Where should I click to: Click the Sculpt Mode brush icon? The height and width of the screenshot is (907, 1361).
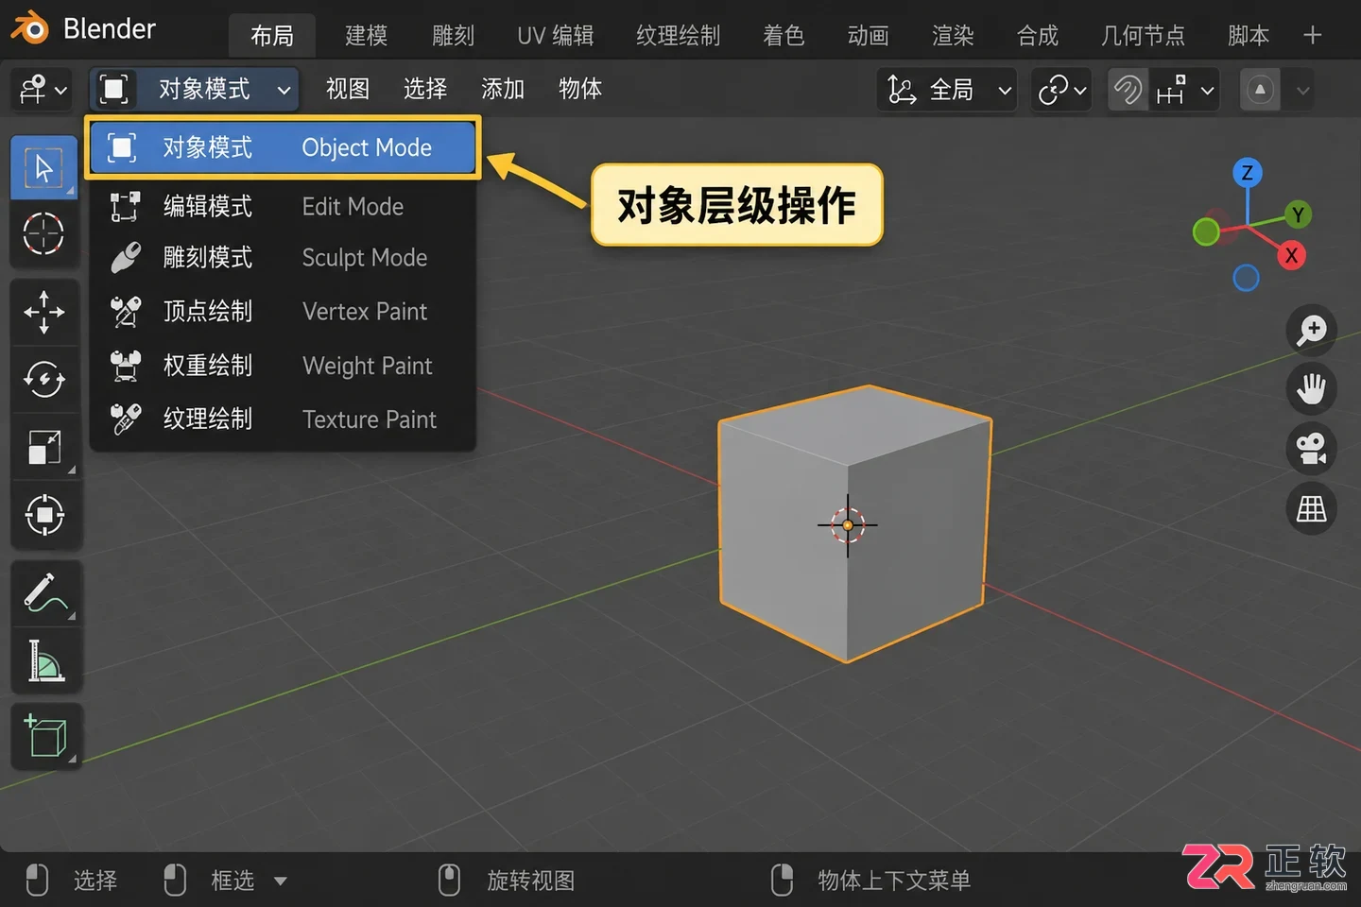(125, 258)
